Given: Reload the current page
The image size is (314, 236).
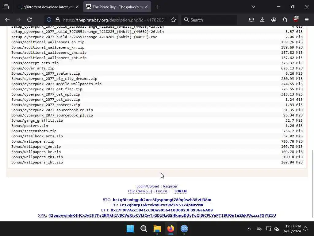Looking at the screenshot, I should click(x=29, y=20).
